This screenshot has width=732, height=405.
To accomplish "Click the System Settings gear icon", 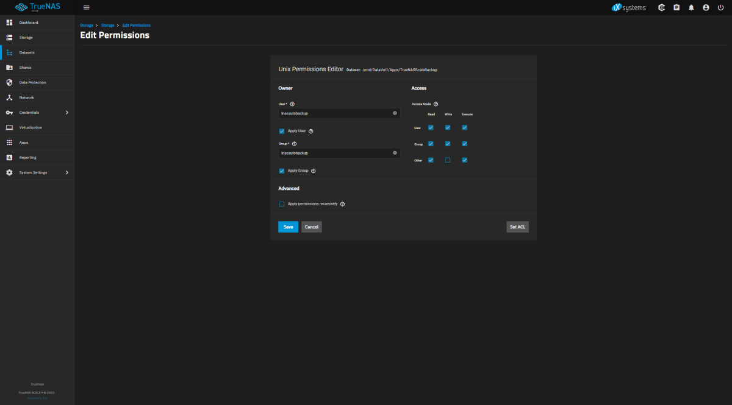I will [9, 172].
